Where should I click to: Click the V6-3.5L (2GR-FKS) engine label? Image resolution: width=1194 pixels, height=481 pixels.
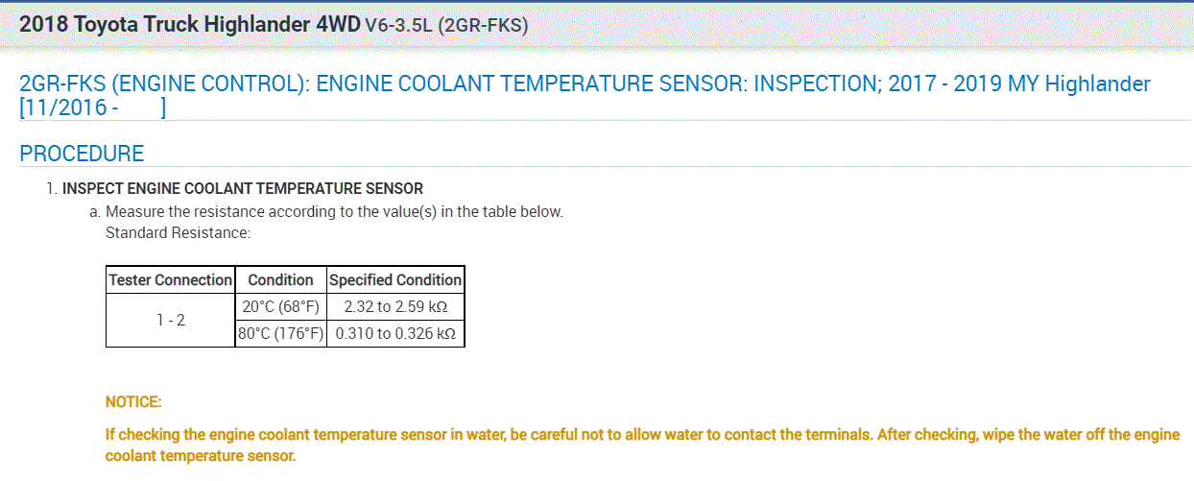click(x=446, y=26)
